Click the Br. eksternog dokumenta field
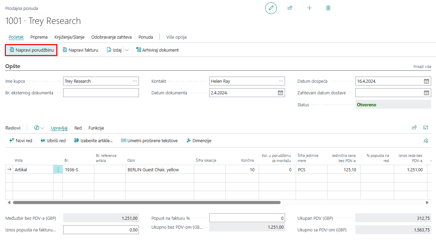Screen dimensions: 436x242 (101, 93)
